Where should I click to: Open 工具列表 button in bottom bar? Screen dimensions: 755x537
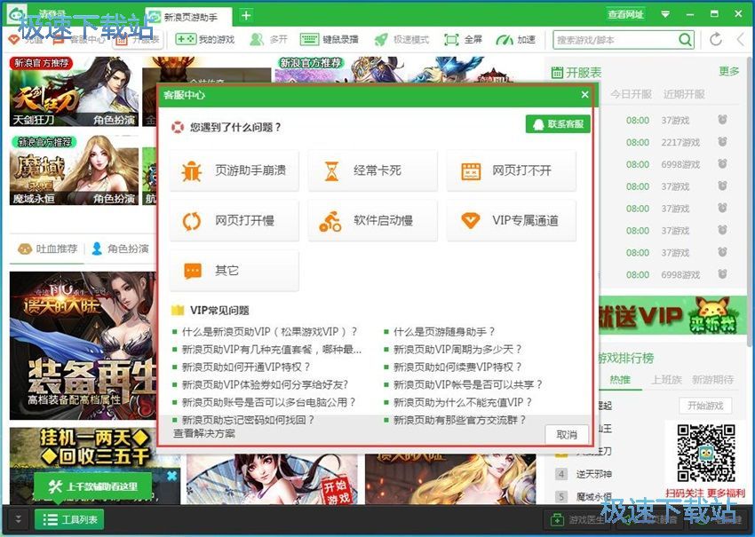69,519
